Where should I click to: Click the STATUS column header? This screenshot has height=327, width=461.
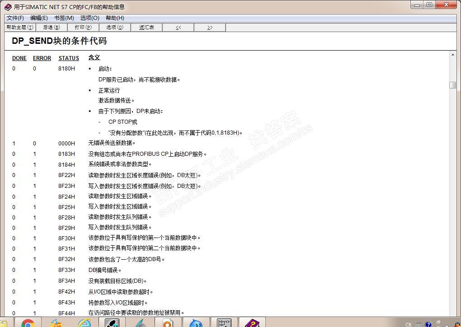pos(69,58)
